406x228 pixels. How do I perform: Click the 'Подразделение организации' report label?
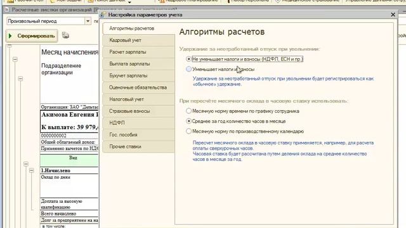pos(62,69)
